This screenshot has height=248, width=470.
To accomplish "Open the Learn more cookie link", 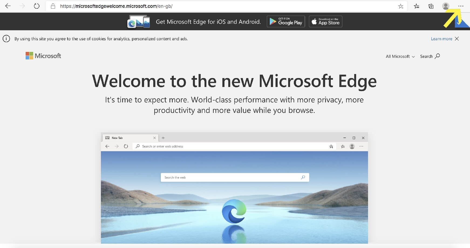I will (441, 39).
